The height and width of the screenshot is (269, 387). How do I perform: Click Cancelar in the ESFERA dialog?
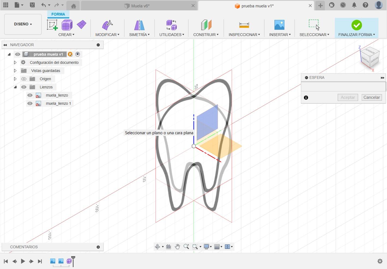click(x=371, y=97)
